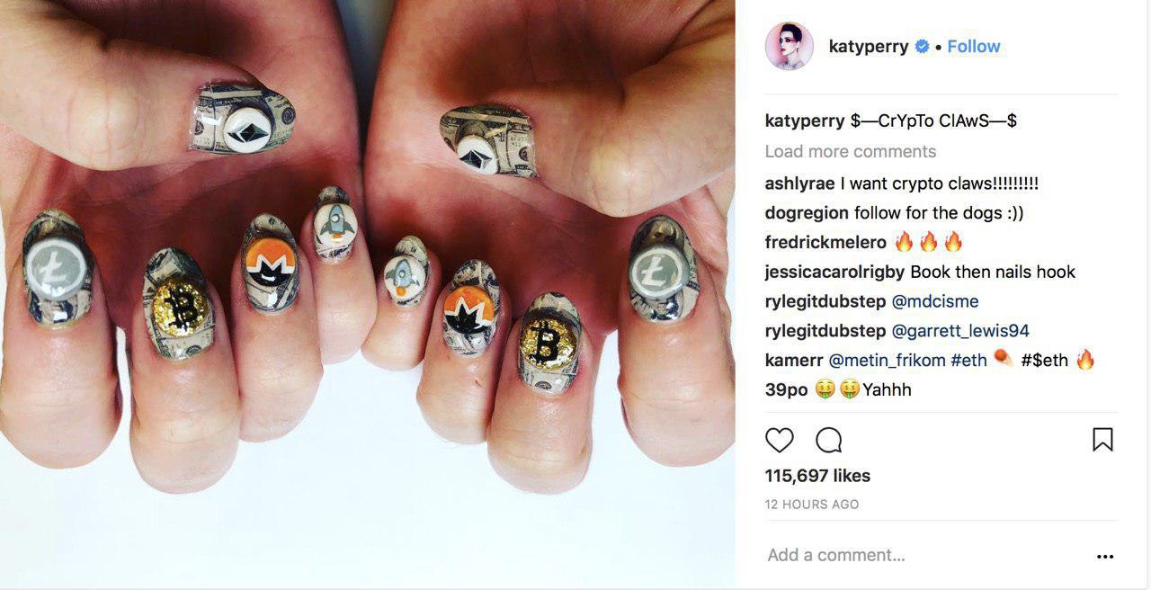Load more comments
The height and width of the screenshot is (590, 1151).
(x=851, y=151)
